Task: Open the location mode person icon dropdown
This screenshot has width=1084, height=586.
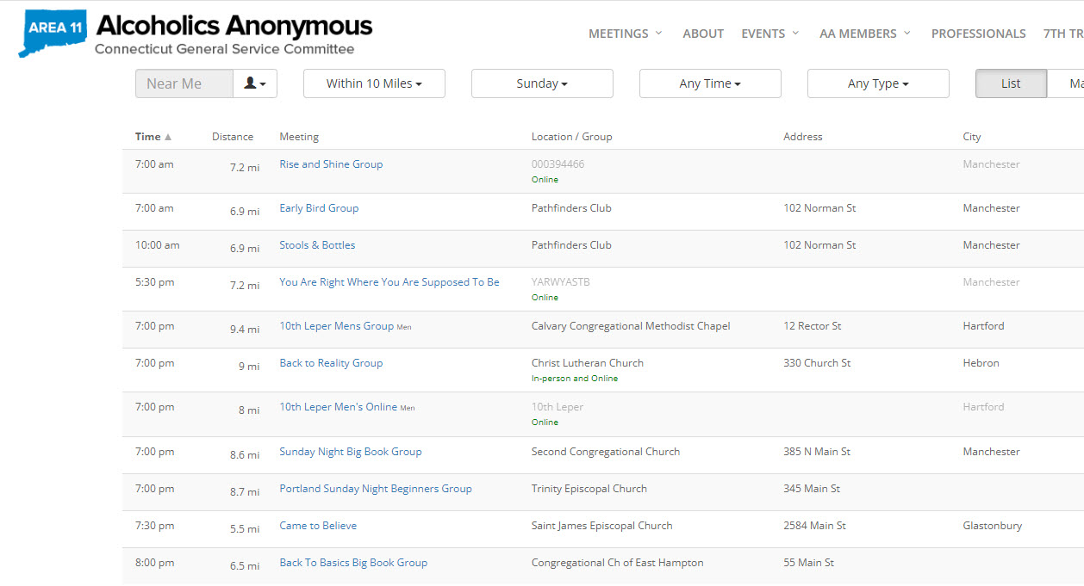Action: tap(255, 83)
